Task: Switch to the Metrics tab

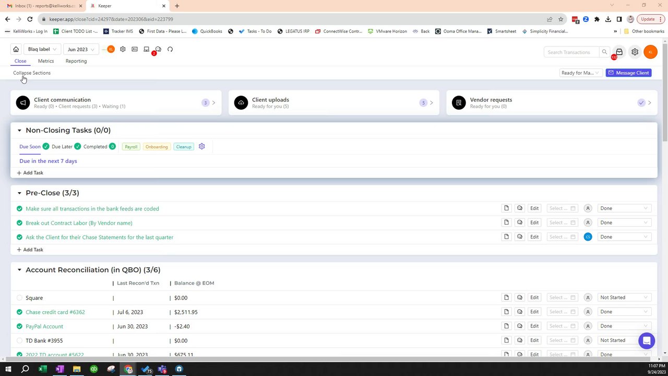Action: [x=46, y=61]
